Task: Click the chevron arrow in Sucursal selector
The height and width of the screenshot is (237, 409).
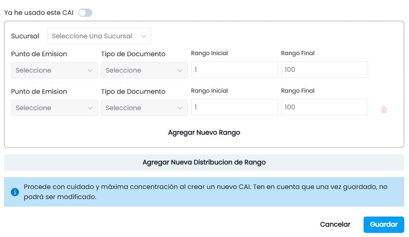Action: click(x=144, y=36)
